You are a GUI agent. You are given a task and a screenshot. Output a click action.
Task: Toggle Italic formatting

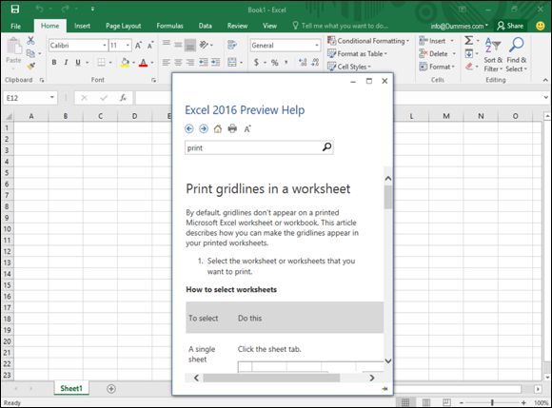66,62
